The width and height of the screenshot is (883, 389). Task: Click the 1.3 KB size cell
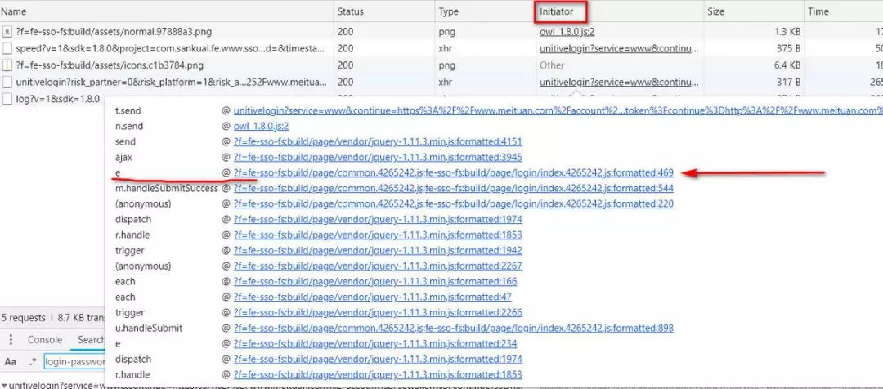click(x=786, y=32)
